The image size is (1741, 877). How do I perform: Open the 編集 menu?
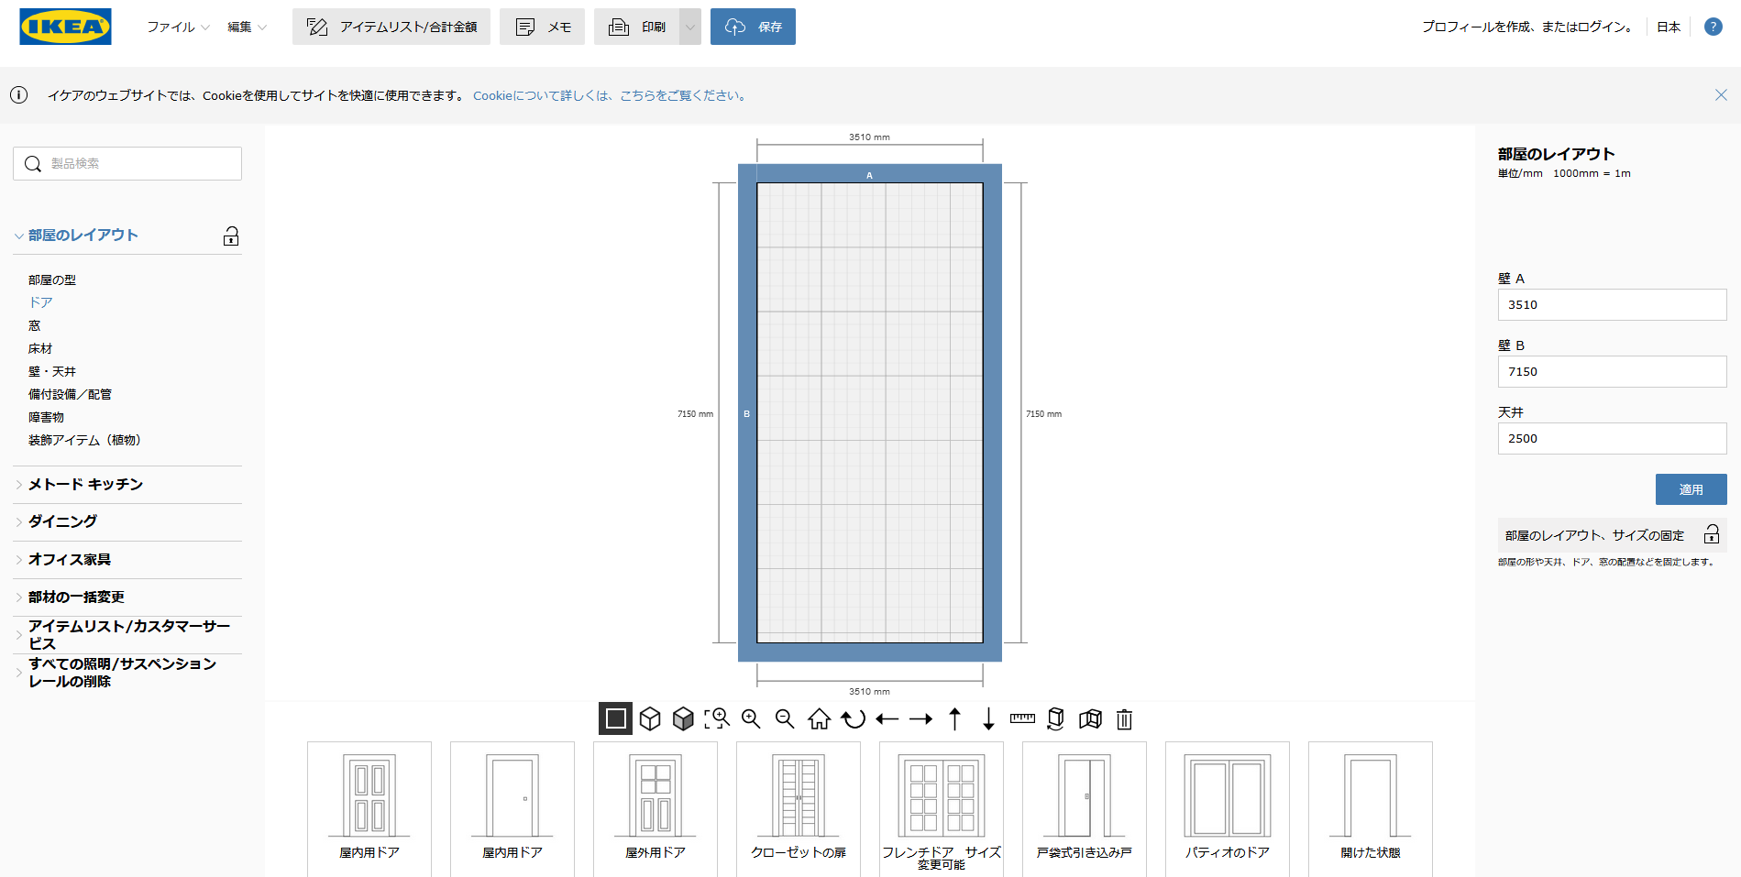click(x=247, y=27)
